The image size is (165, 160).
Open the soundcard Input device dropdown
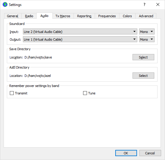pyautogui.click(x=80, y=31)
